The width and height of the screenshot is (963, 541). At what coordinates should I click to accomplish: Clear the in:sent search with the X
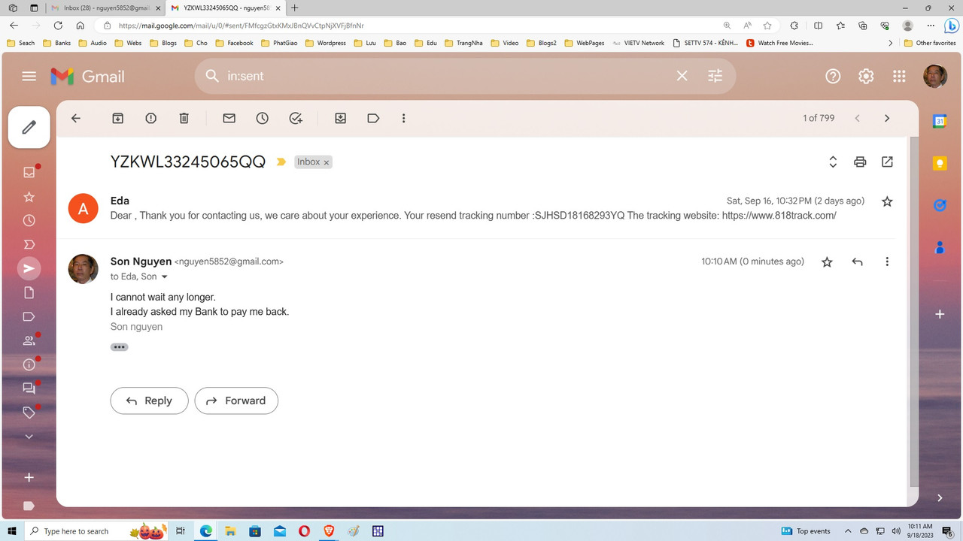coord(682,75)
